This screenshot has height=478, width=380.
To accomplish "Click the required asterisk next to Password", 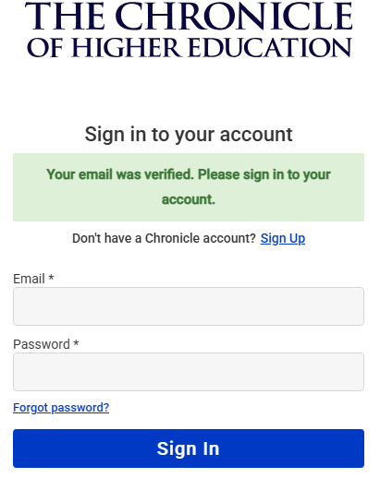I will pos(76,343).
